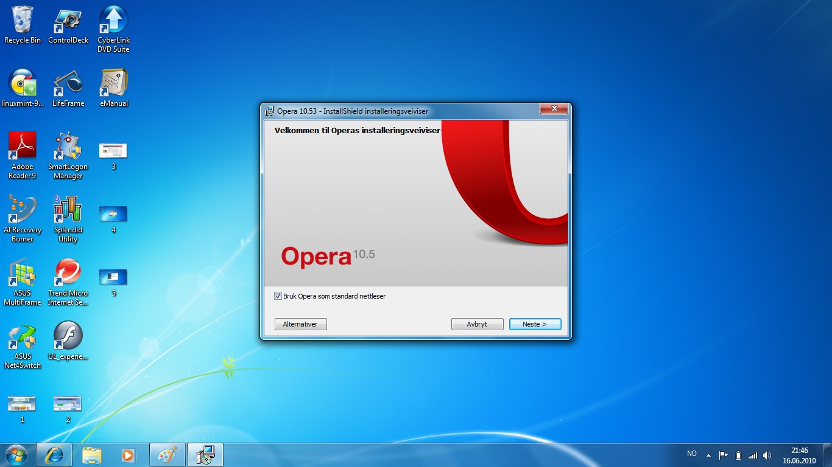The width and height of the screenshot is (832, 467).
Task: Check the battery status tray icon
Action: (x=738, y=455)
